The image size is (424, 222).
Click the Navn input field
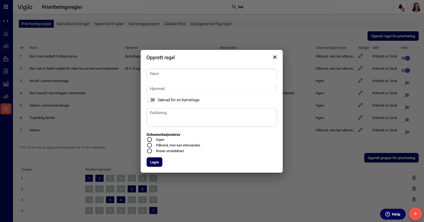pyautogui.click(x=212, y=74)
